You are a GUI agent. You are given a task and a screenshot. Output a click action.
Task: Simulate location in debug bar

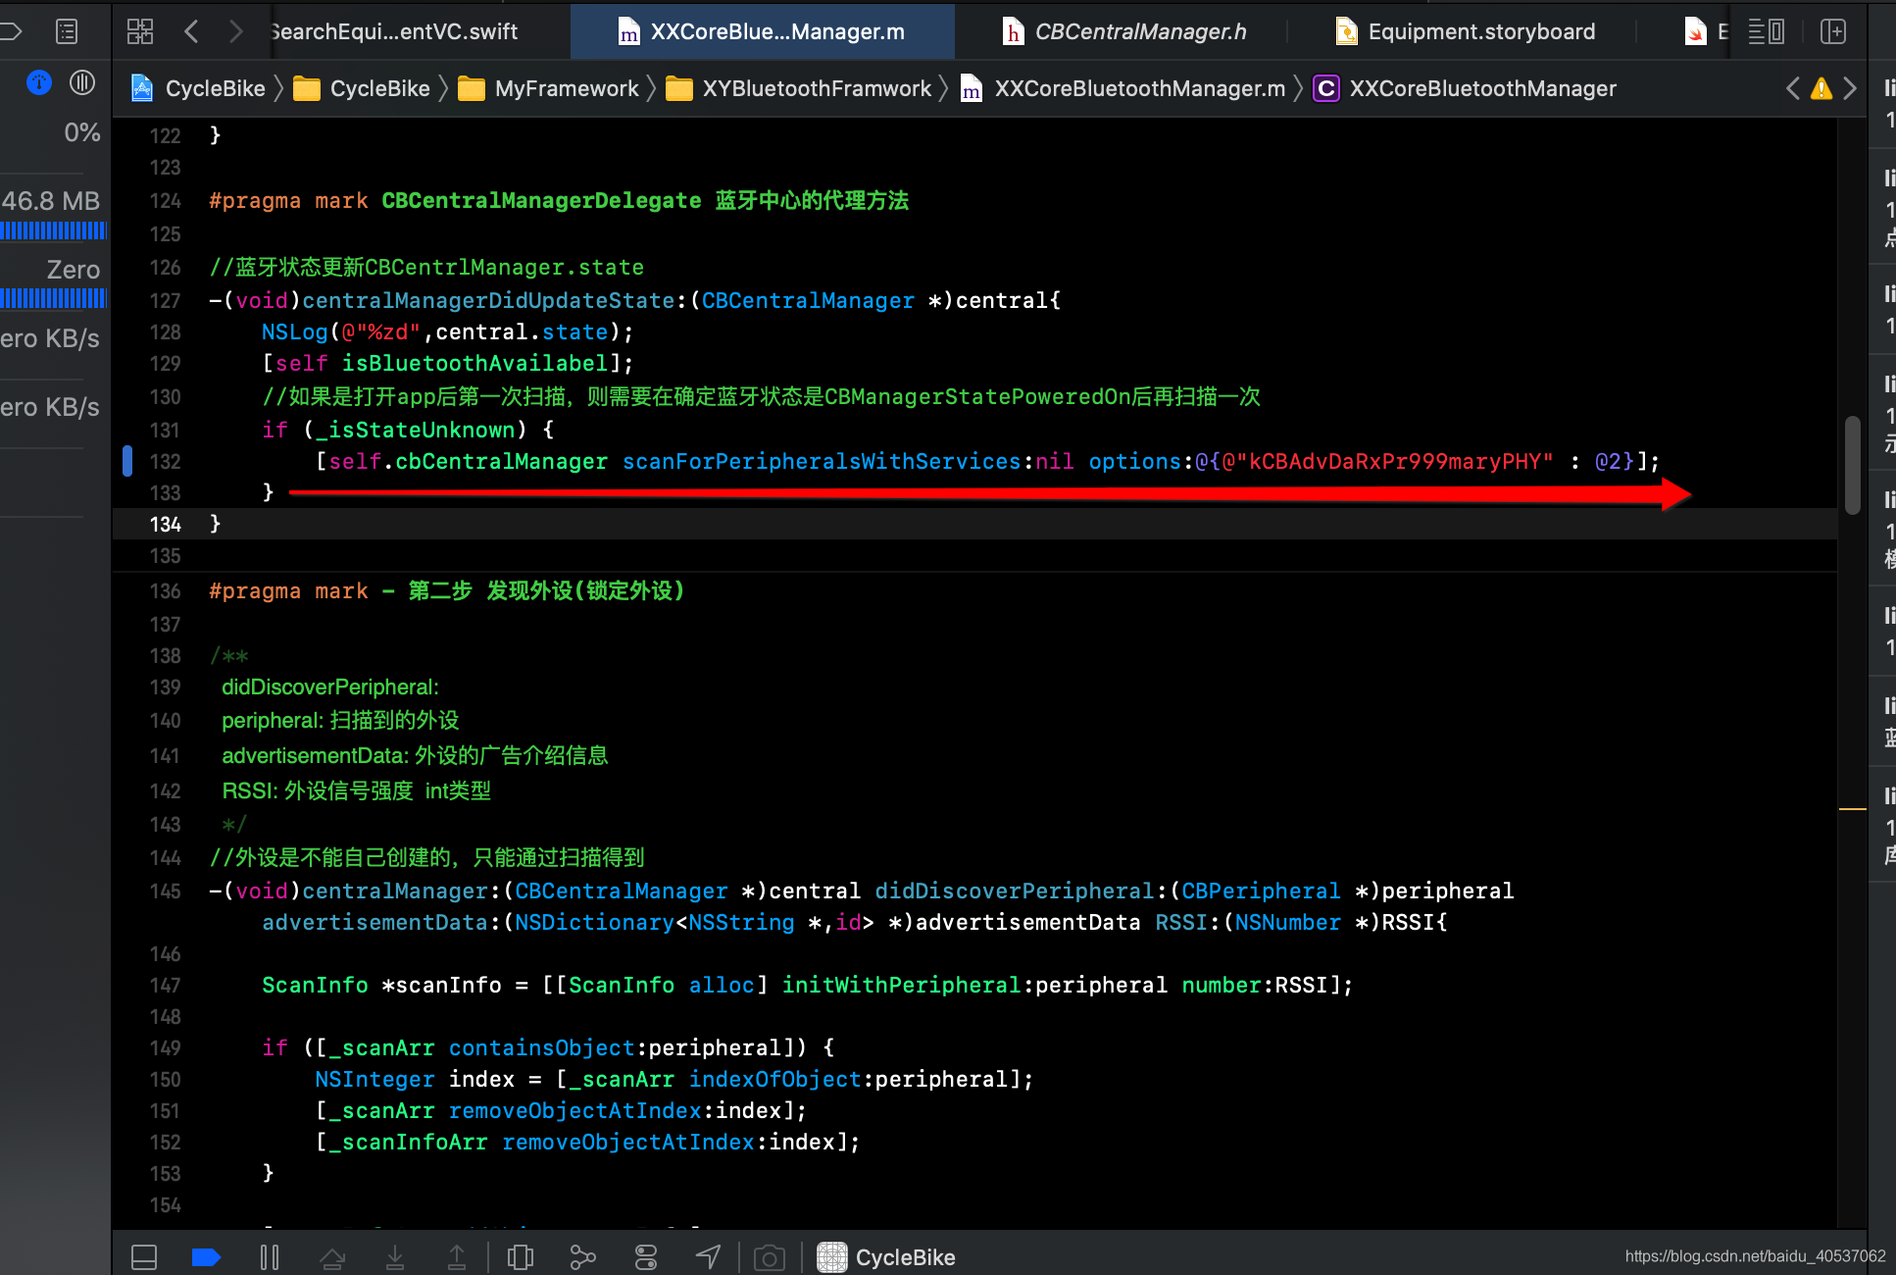708,1257
